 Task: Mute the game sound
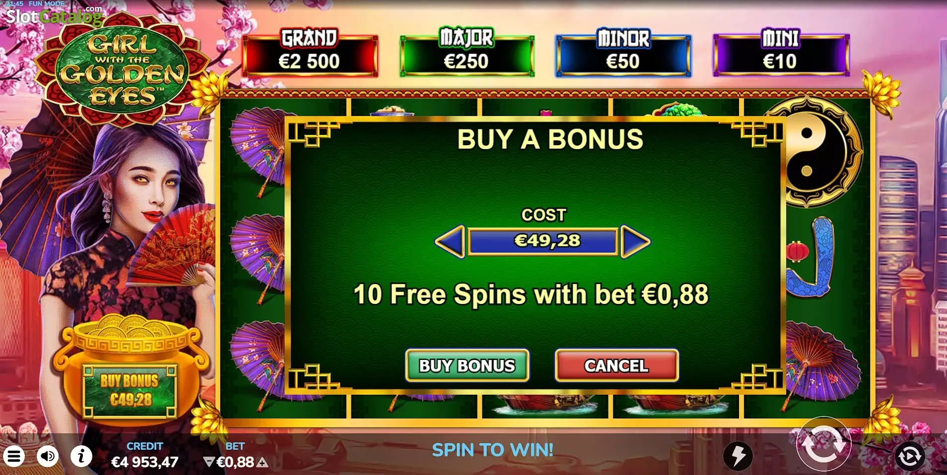pos(48,456)
